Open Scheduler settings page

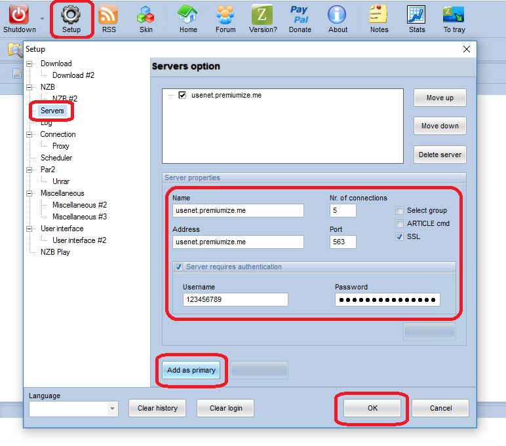pyautogui.click(x=56, y=158)
